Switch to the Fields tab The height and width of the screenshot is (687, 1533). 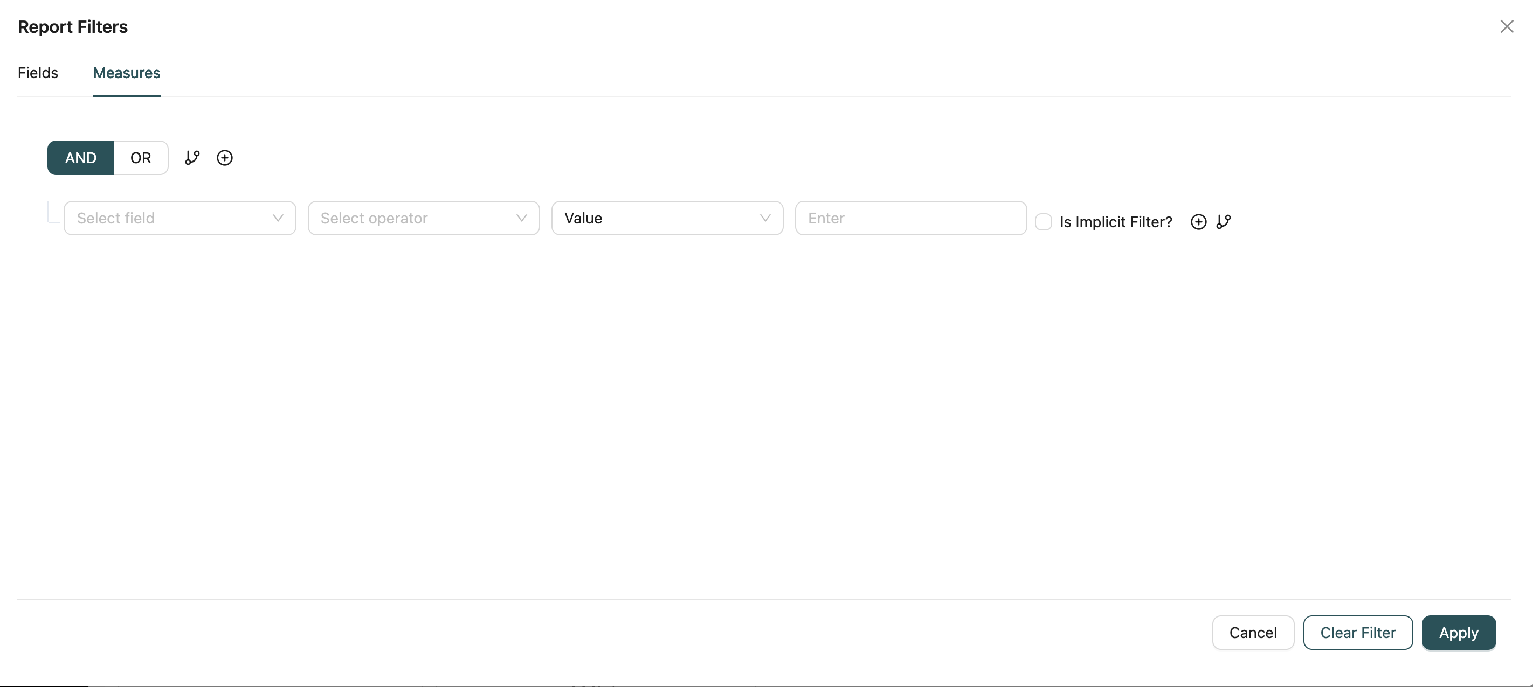tap(38, 73)
